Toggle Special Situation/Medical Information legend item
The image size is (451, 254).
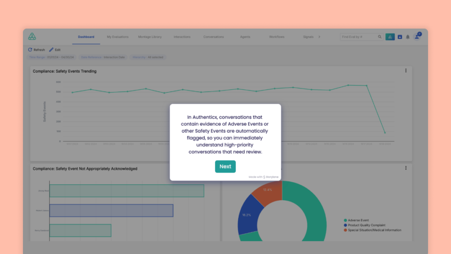coord(373,230)
